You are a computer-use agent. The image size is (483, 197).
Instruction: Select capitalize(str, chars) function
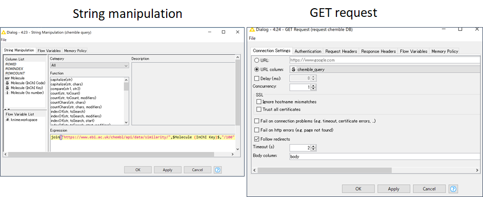(x=67, y=84)
